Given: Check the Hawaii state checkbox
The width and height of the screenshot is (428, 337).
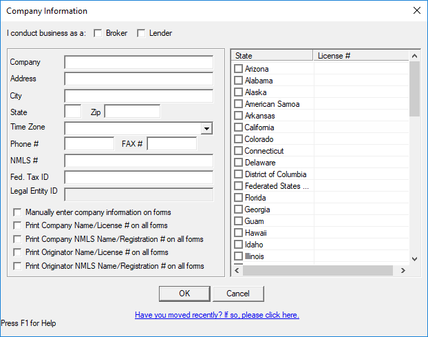Looking at the screenshot, I should click(238, 233).
